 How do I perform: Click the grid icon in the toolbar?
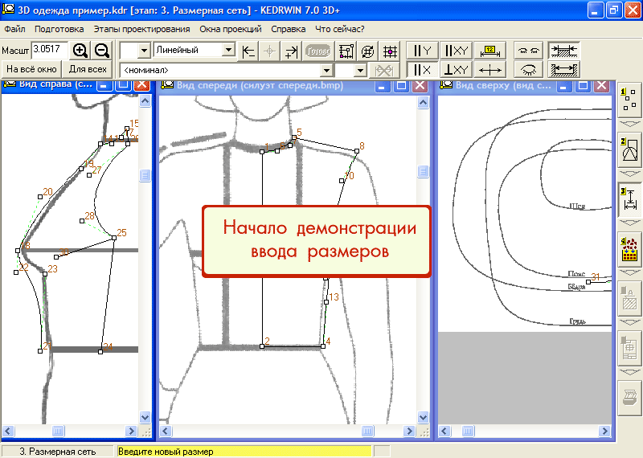[391, 51]
